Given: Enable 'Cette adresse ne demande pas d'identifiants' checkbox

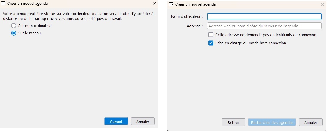Looking at the screenshot, I should point(211,35).
